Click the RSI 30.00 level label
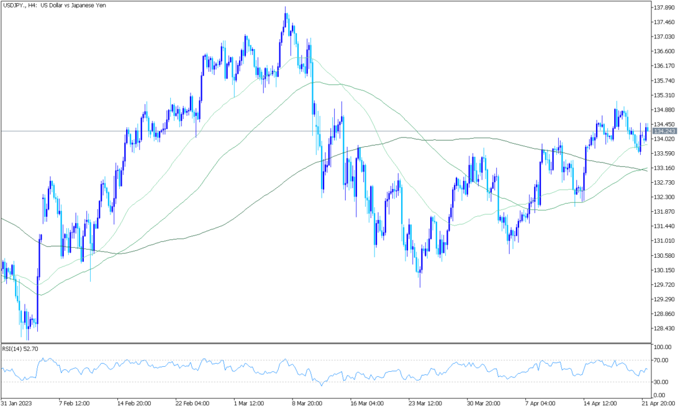 coord(661,382)
